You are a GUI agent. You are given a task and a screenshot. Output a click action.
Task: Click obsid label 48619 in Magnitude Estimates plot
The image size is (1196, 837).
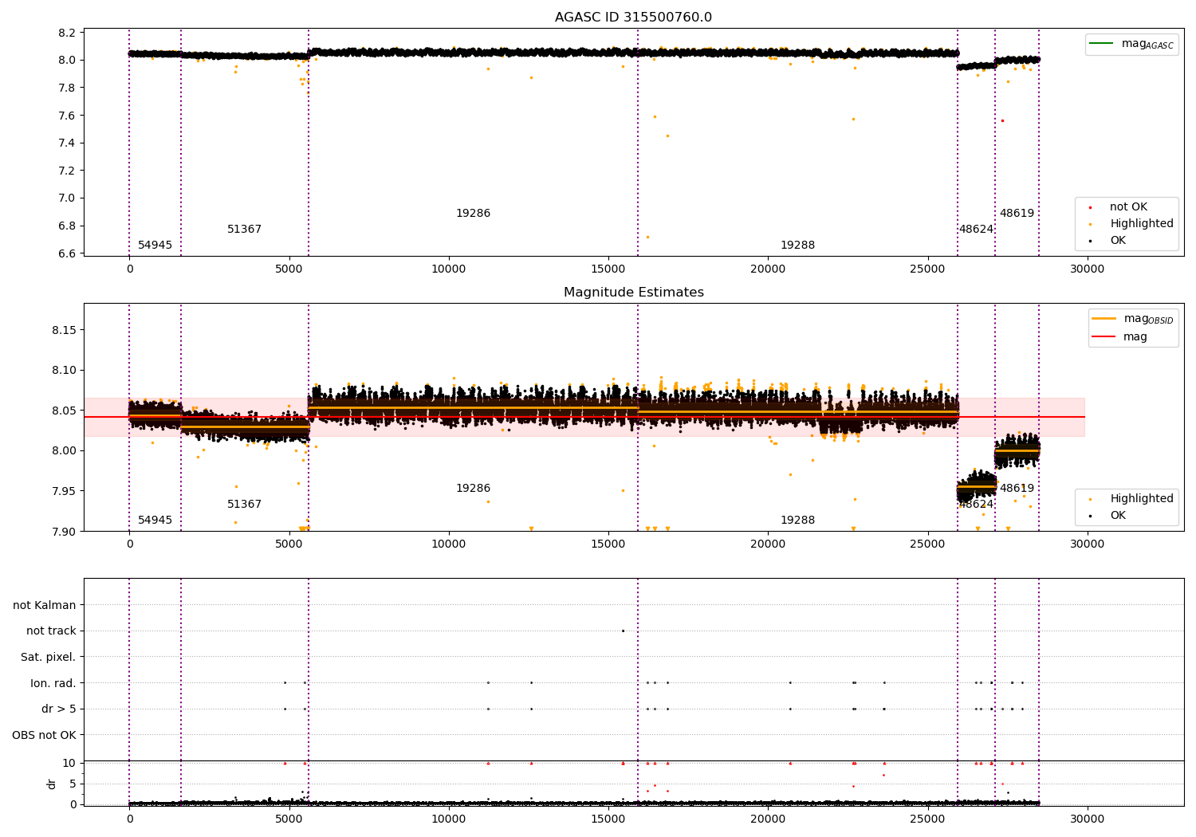pos(1017,489)
